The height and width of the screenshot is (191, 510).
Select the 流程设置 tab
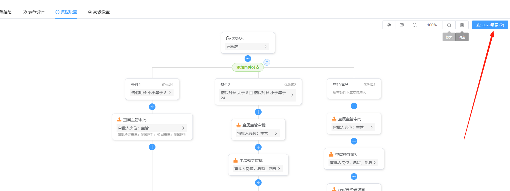click(x=66, y=12)
